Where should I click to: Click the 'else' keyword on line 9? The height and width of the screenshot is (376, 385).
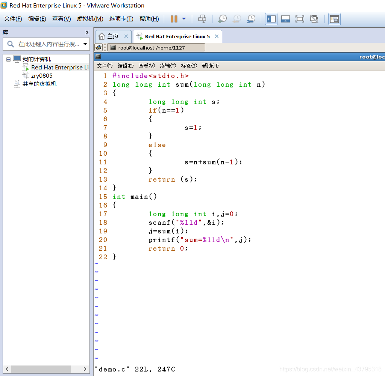(x=157, y=145)
